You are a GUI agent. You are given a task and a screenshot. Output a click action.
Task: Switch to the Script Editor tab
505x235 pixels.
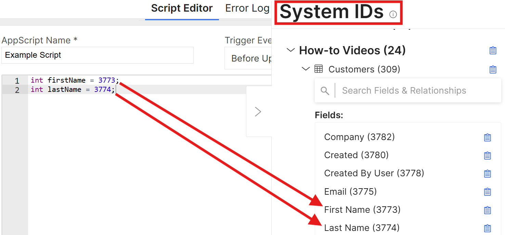pyautogui.click(x=182, y=9)
